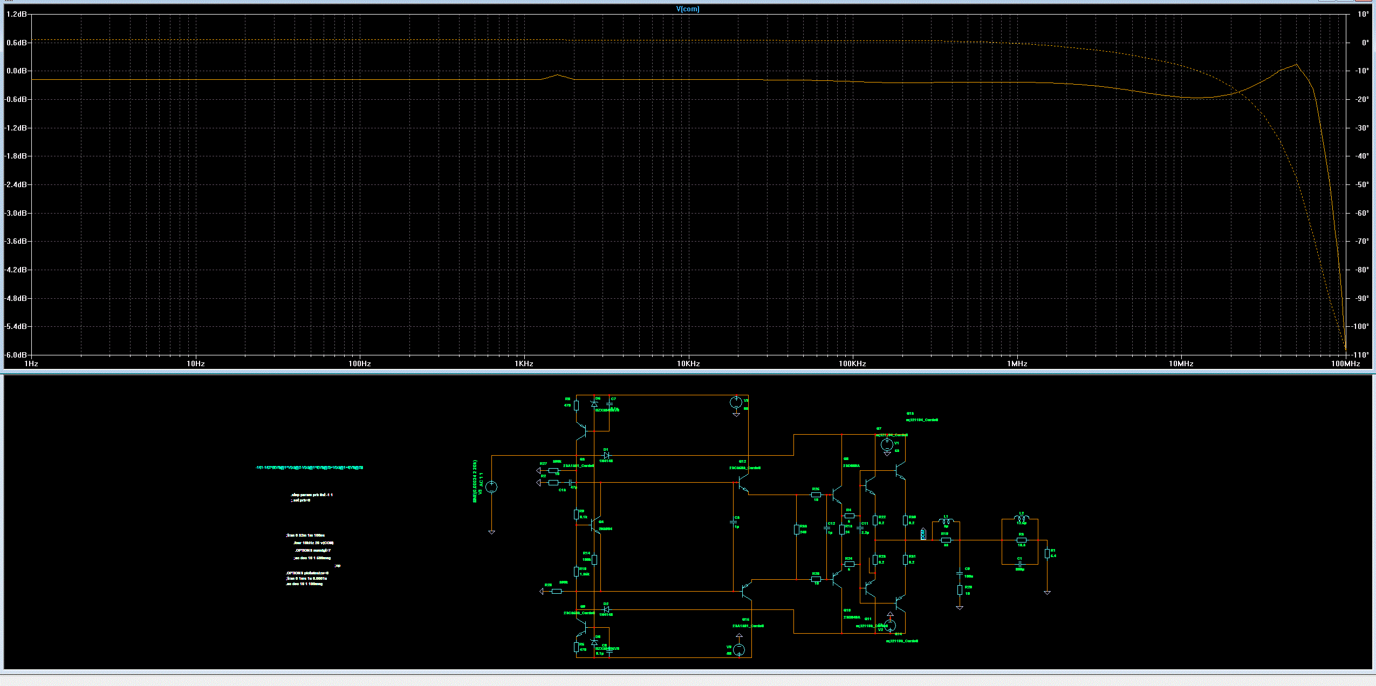This screenshot has height=686, width=1376.
Task: Select resistor R3 between L2 and C1
Action: (x=1022, y=540)
